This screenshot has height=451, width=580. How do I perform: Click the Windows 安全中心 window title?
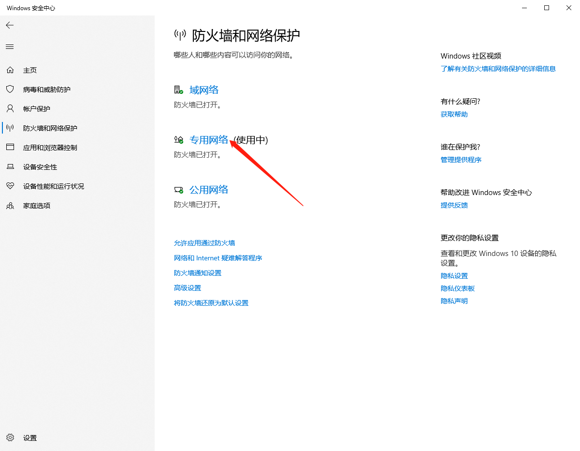(x=31, y=8)
